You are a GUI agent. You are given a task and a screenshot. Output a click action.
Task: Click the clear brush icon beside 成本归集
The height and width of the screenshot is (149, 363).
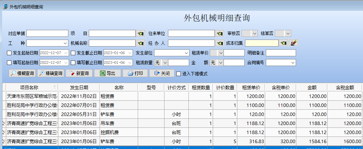pyautogui.click(x=294, y=43)
